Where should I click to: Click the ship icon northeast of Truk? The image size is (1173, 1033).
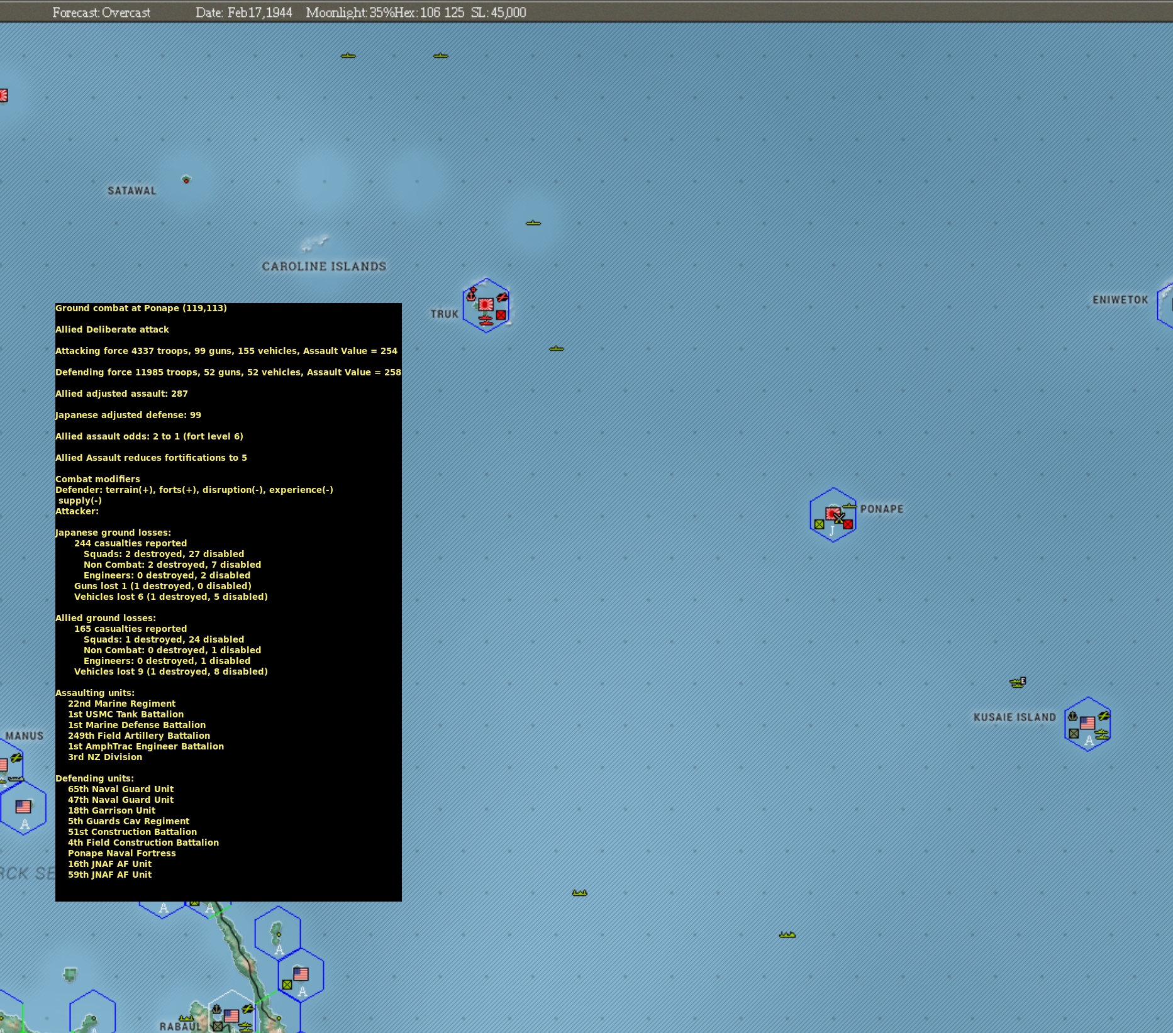point(533,223)
